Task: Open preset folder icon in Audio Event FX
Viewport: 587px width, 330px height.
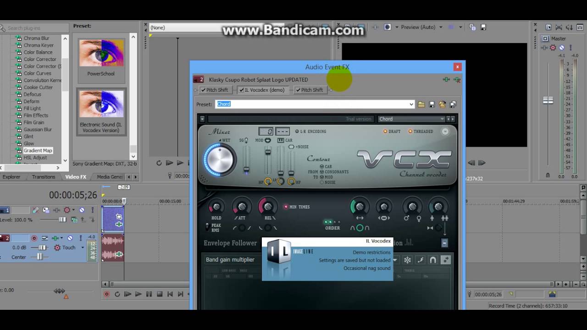Action: coord(421,104)
